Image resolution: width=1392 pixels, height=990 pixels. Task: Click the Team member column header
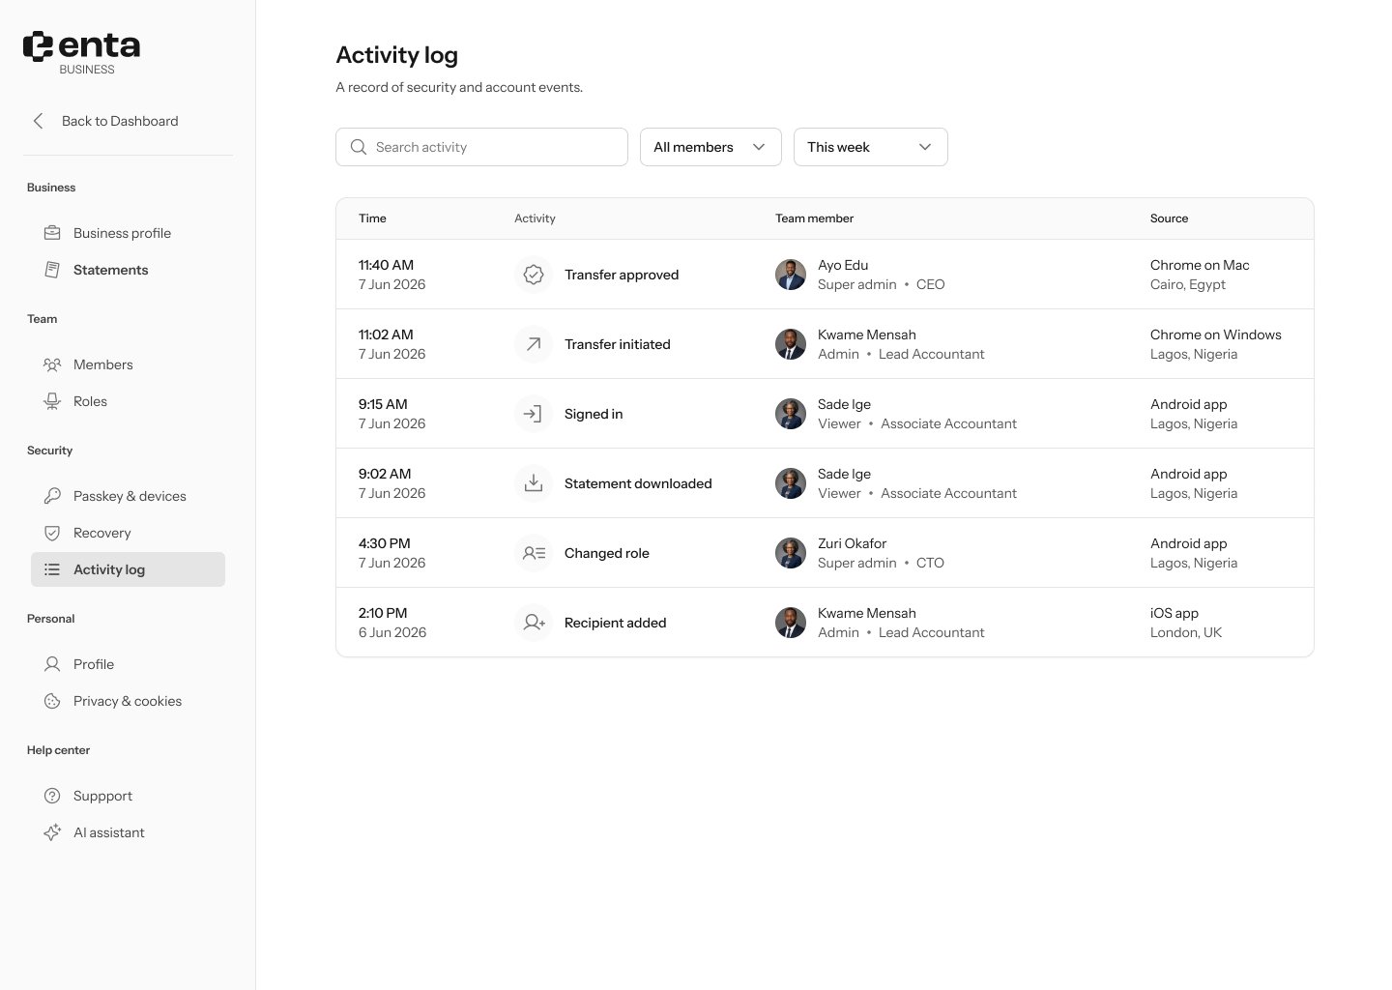(x=814, y=218)
